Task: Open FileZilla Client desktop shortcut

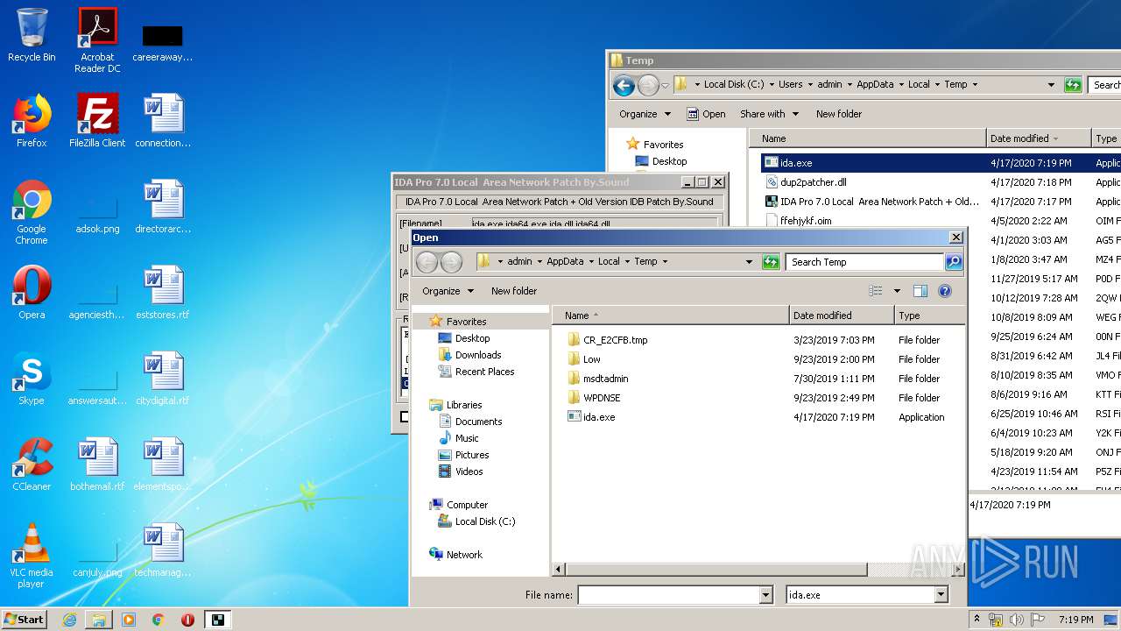Action: click(97, 121)
